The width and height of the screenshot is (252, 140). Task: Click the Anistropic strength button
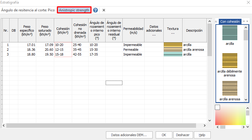(74, 10)
